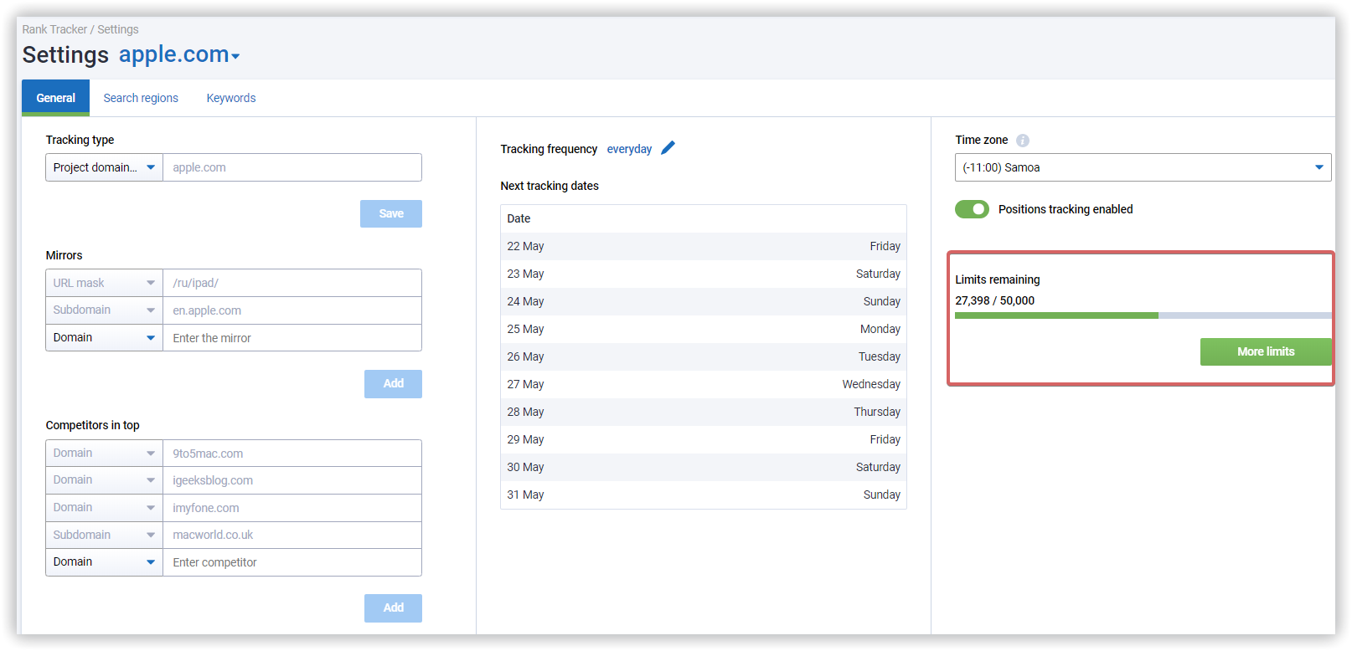
Task: Expand the (-11:00) Samoa time zone dropdown
Action: (1143, 167)
